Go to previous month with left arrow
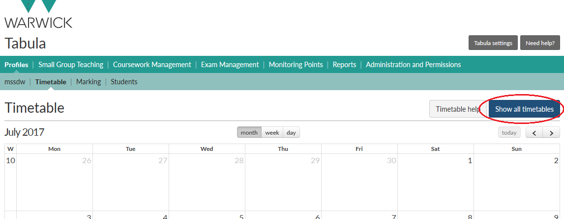This screenshot has width=564, height=219. [x=534, y=133]
